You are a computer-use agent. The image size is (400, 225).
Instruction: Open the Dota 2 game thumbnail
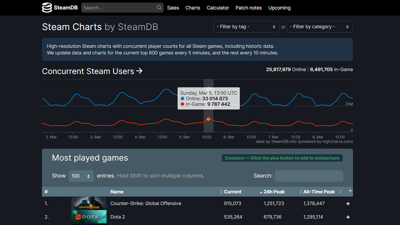pos(89,217)
